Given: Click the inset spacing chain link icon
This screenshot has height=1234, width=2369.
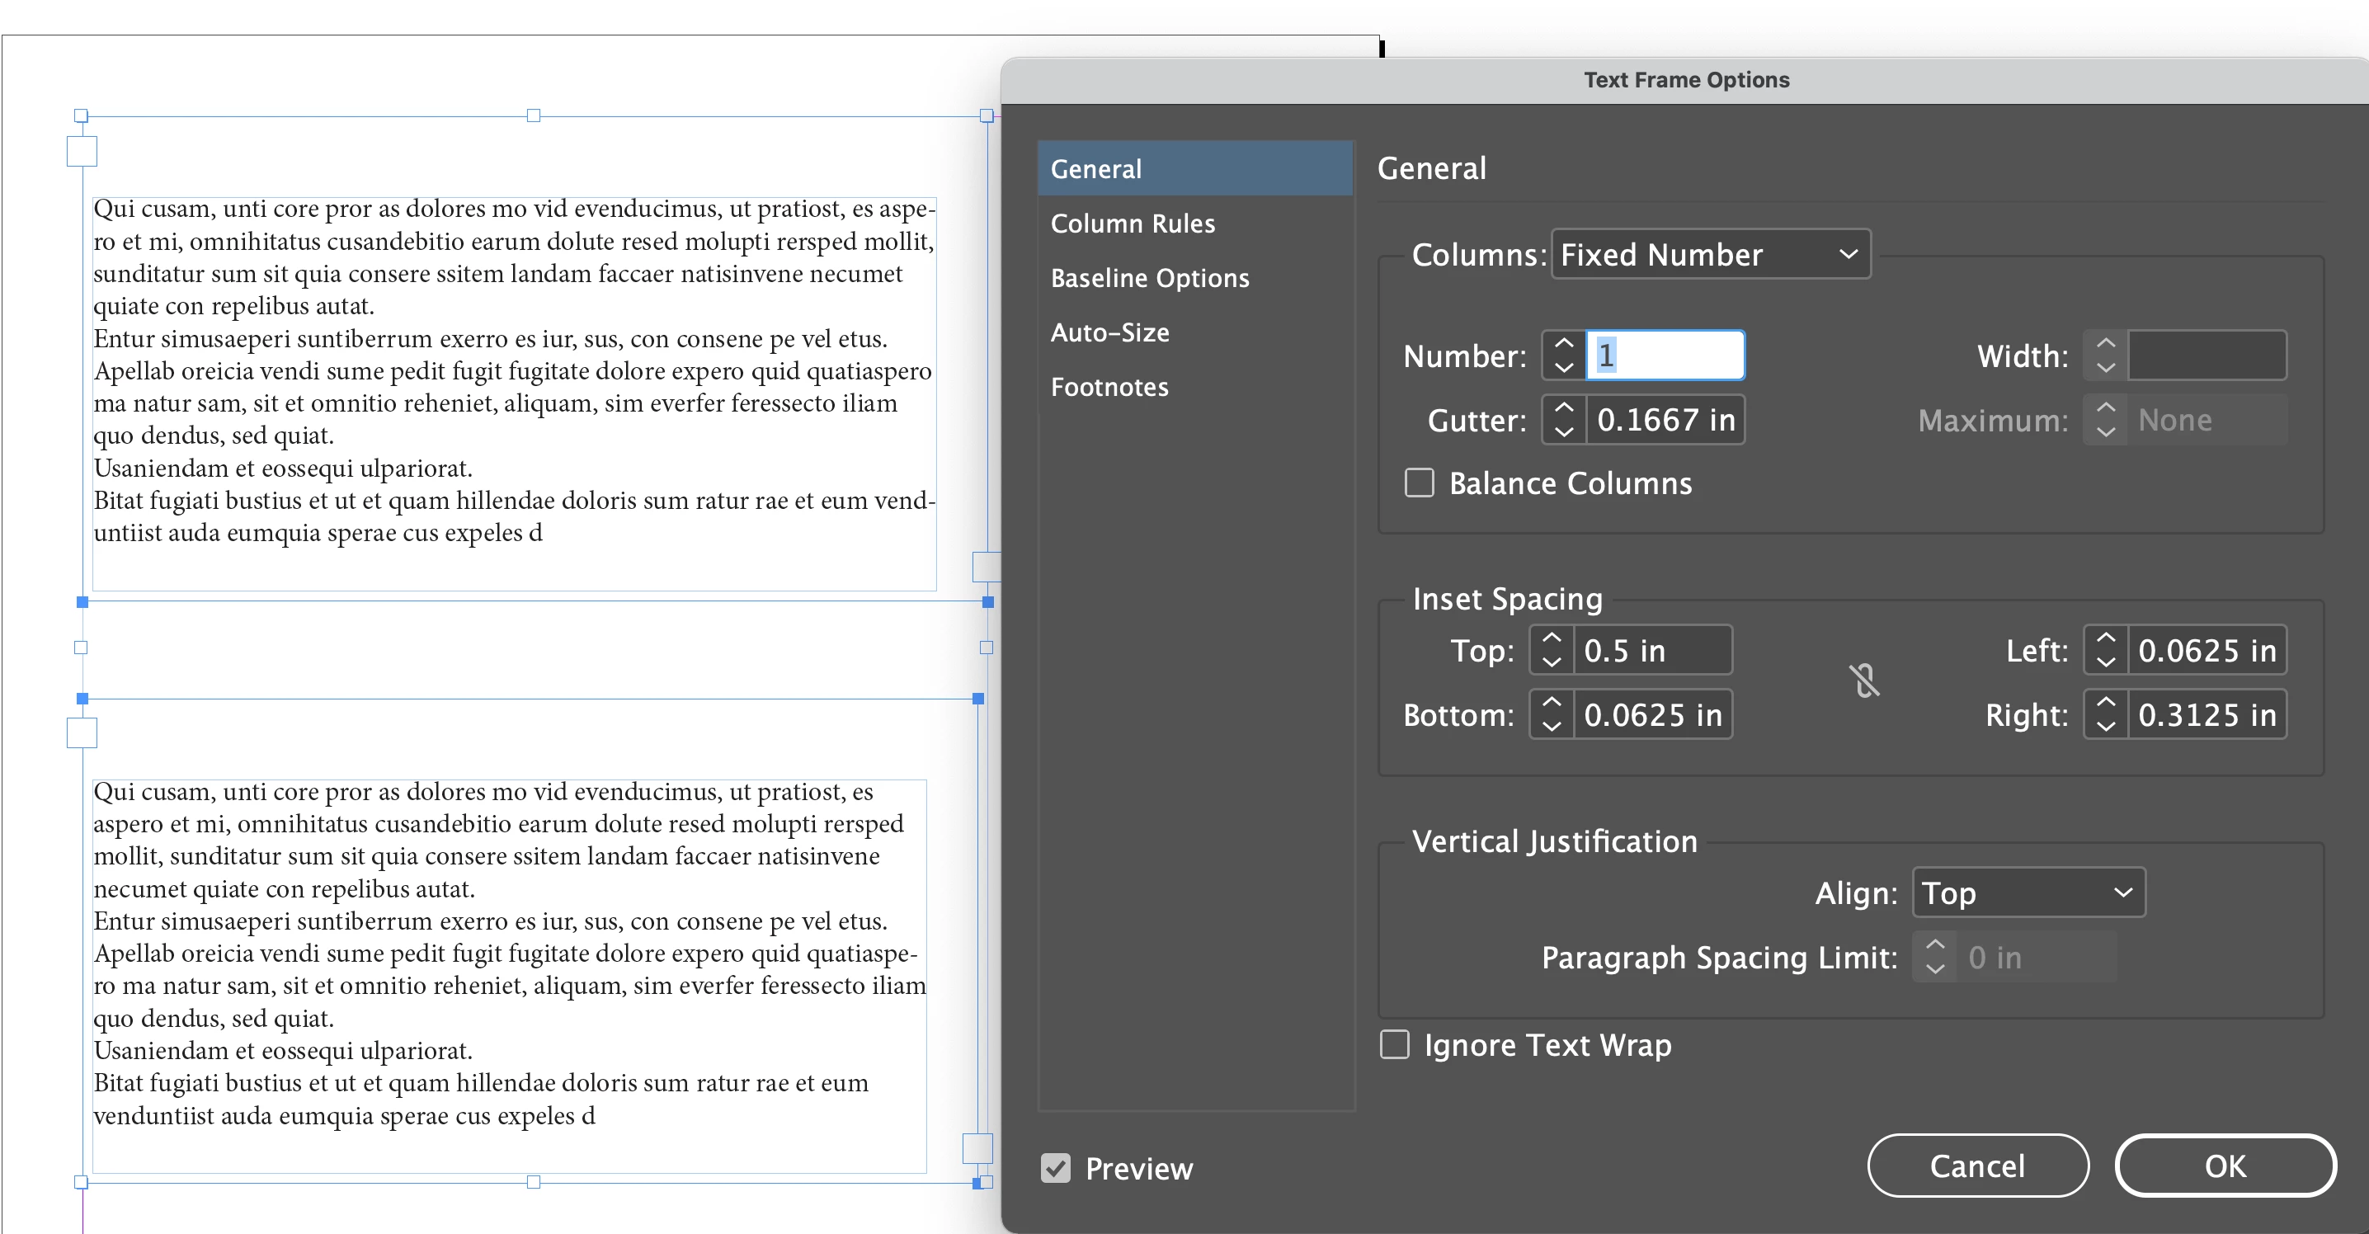Looking at the screenshot, I should pyautogui.click(x=1864, y=681).
